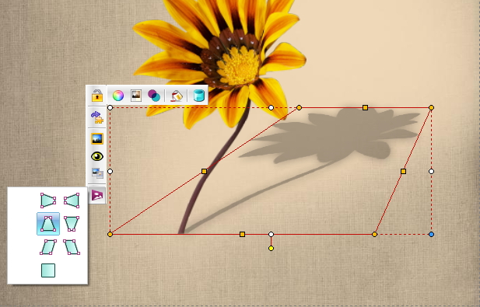The height and width of the screenshot is (307, 480).
Task: Select the bottom-narrow trapezoid preset
Action: click(72, 224)
